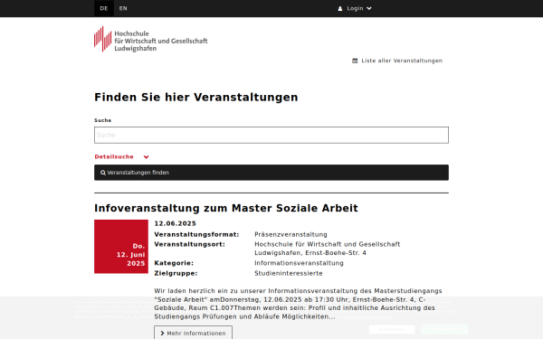Click the Veranstaltungen finden button
543x339 pixels.
pyautogui.click(x=271, y=173)
